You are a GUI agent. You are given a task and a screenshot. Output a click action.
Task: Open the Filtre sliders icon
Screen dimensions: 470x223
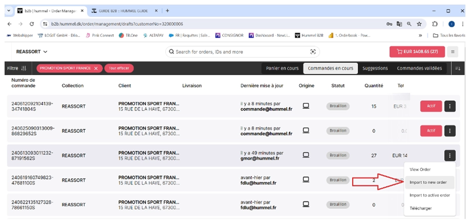[x=24, y=68]
